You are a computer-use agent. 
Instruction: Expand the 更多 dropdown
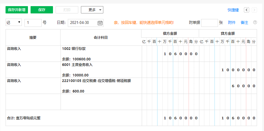coord(92,10)
